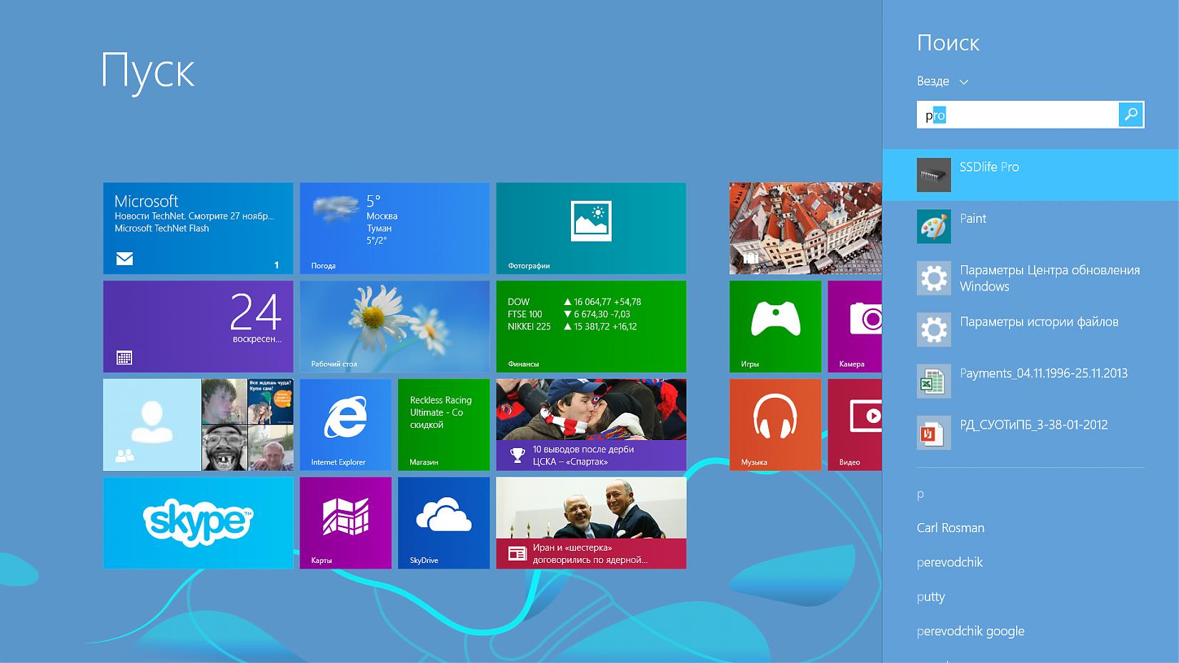Image resolution: width=1179 pixels, height=663 pixels.
Task: Open the SSDlife Pro search result
Action: [1030, 175]
